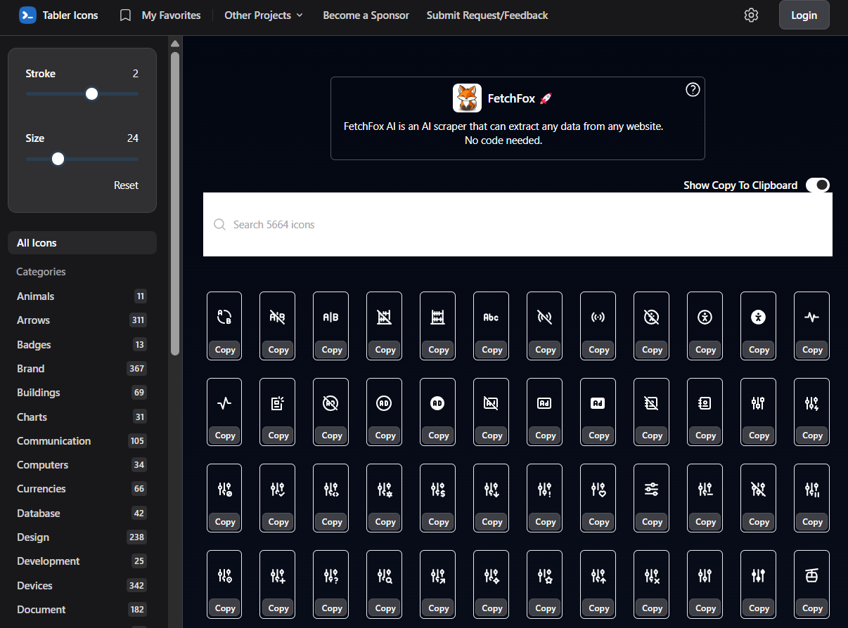Screen dimensions: 848x628
Task: Copy the plain A|B icon
Action: coord(331,350)
